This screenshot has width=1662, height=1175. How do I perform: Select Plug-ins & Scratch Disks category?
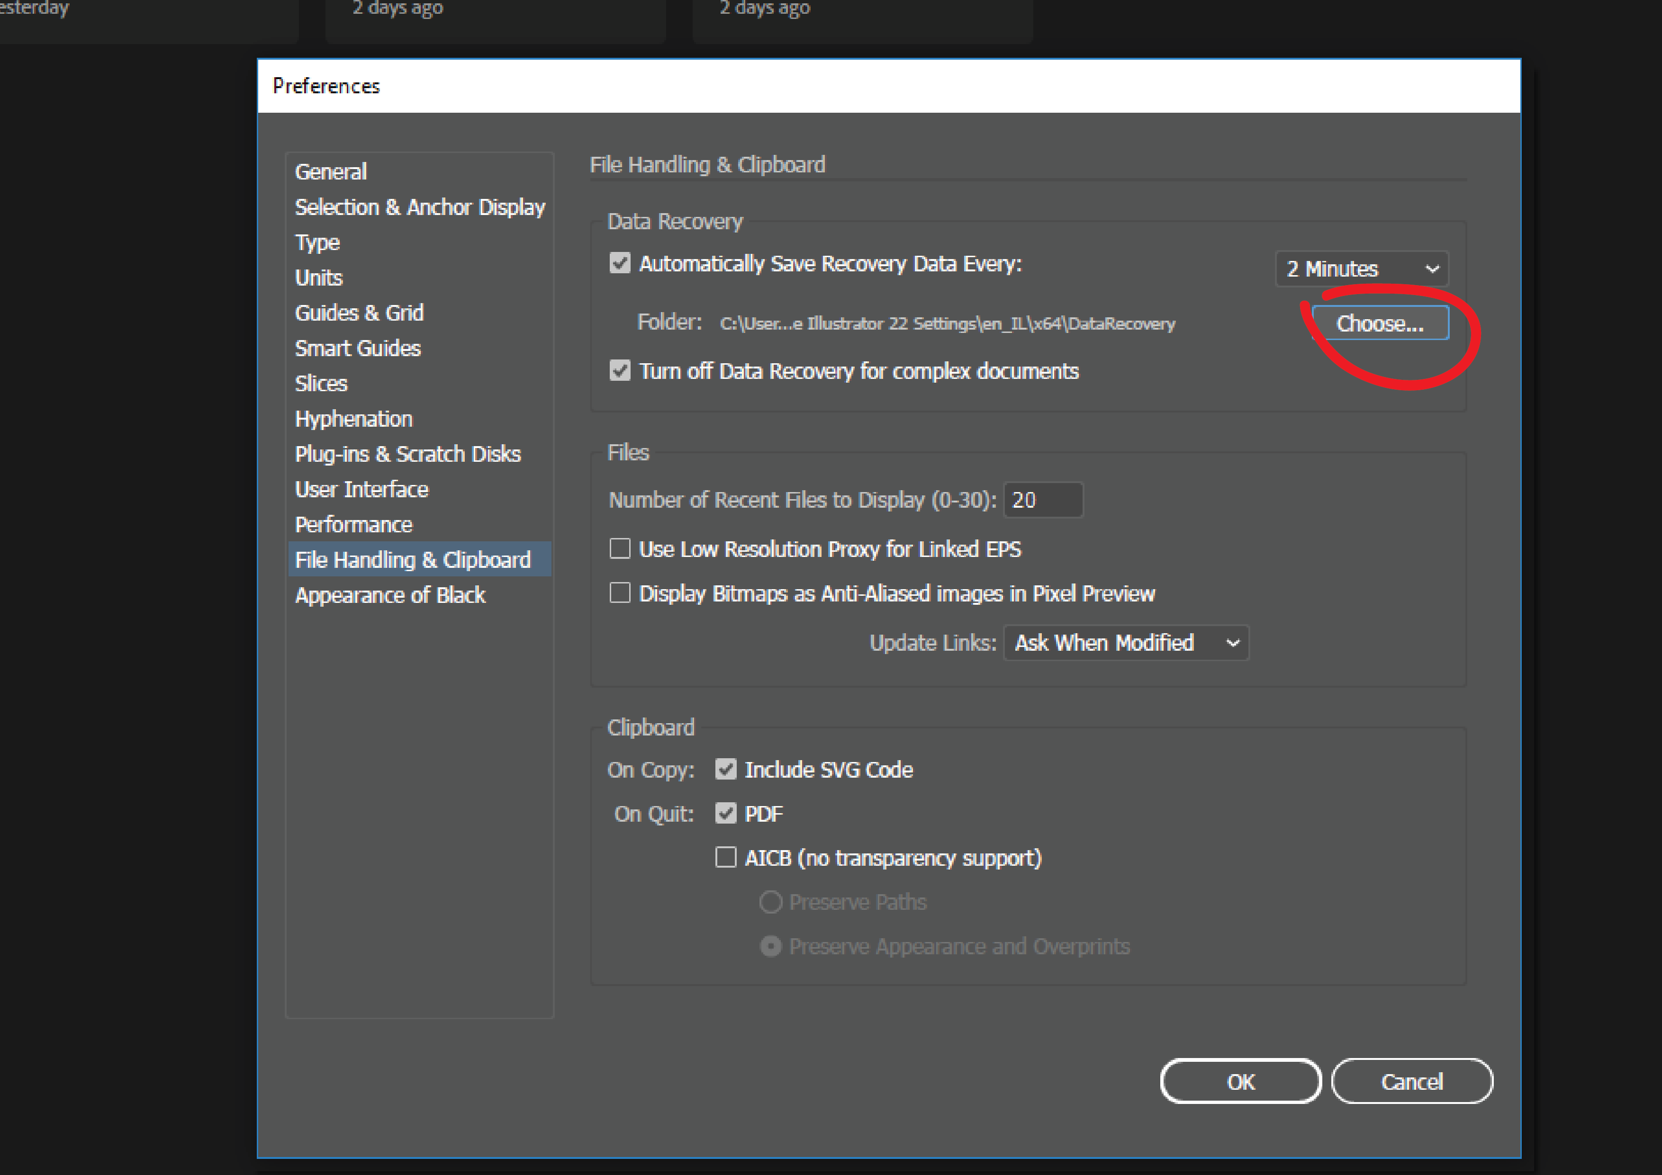(407, 454)
